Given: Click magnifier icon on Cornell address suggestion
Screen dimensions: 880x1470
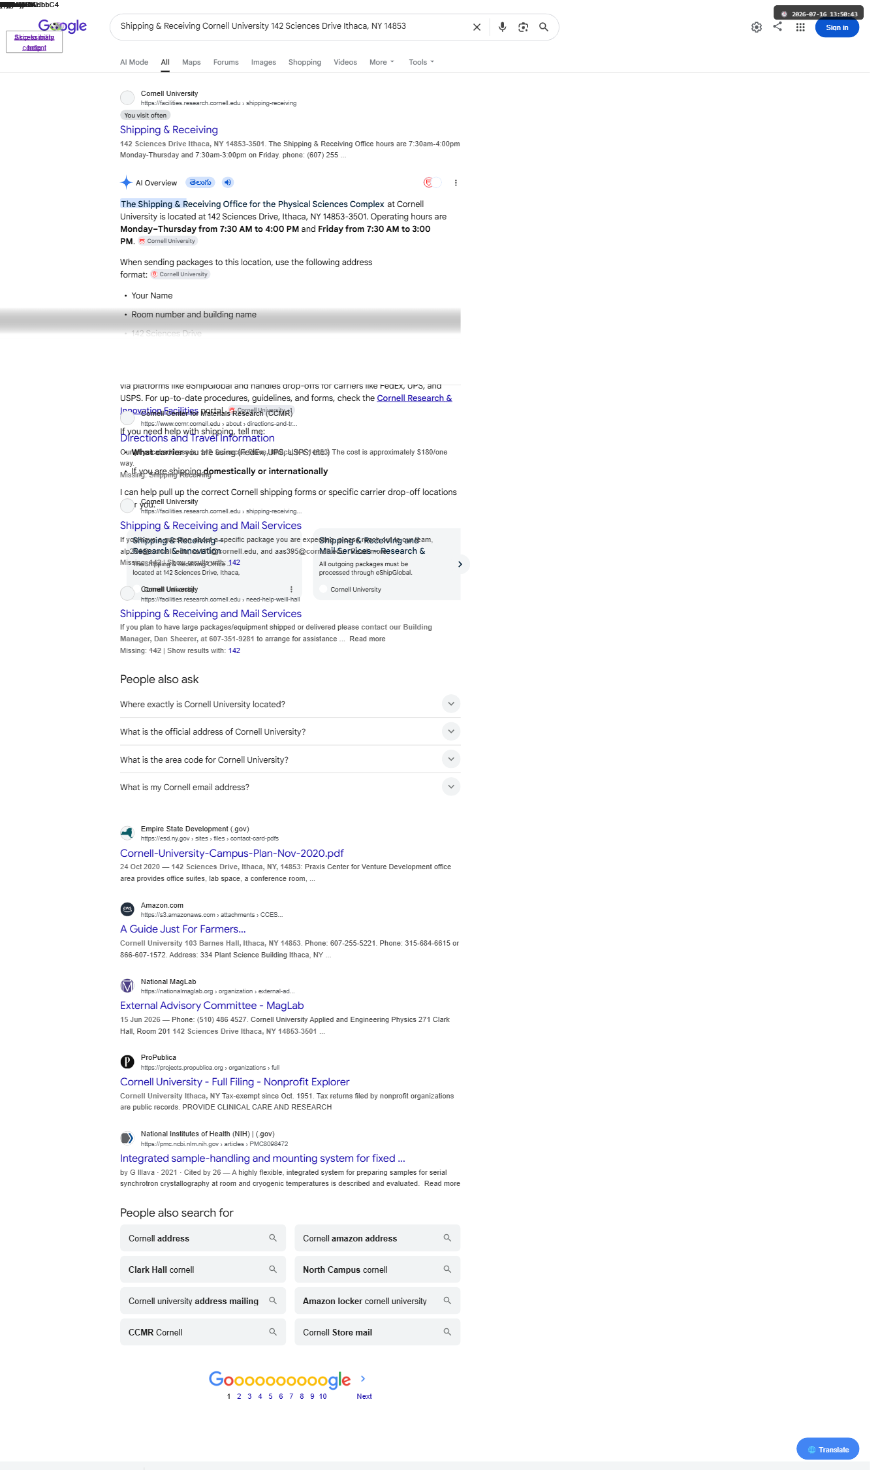Looking at the screenshot, I should [x=273, y=1238].
